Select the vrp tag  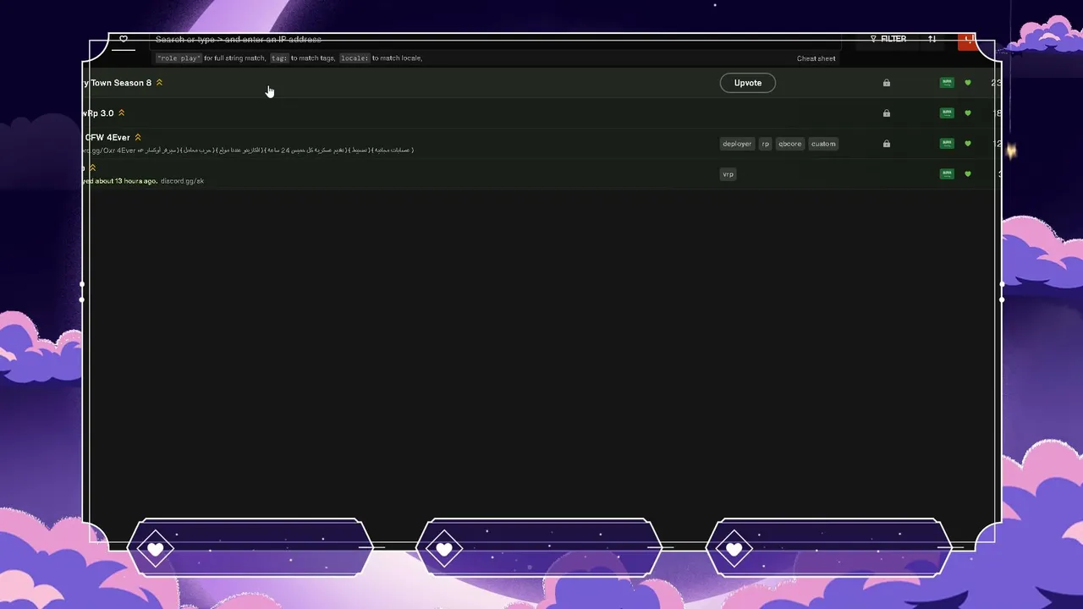pos(728,174)
